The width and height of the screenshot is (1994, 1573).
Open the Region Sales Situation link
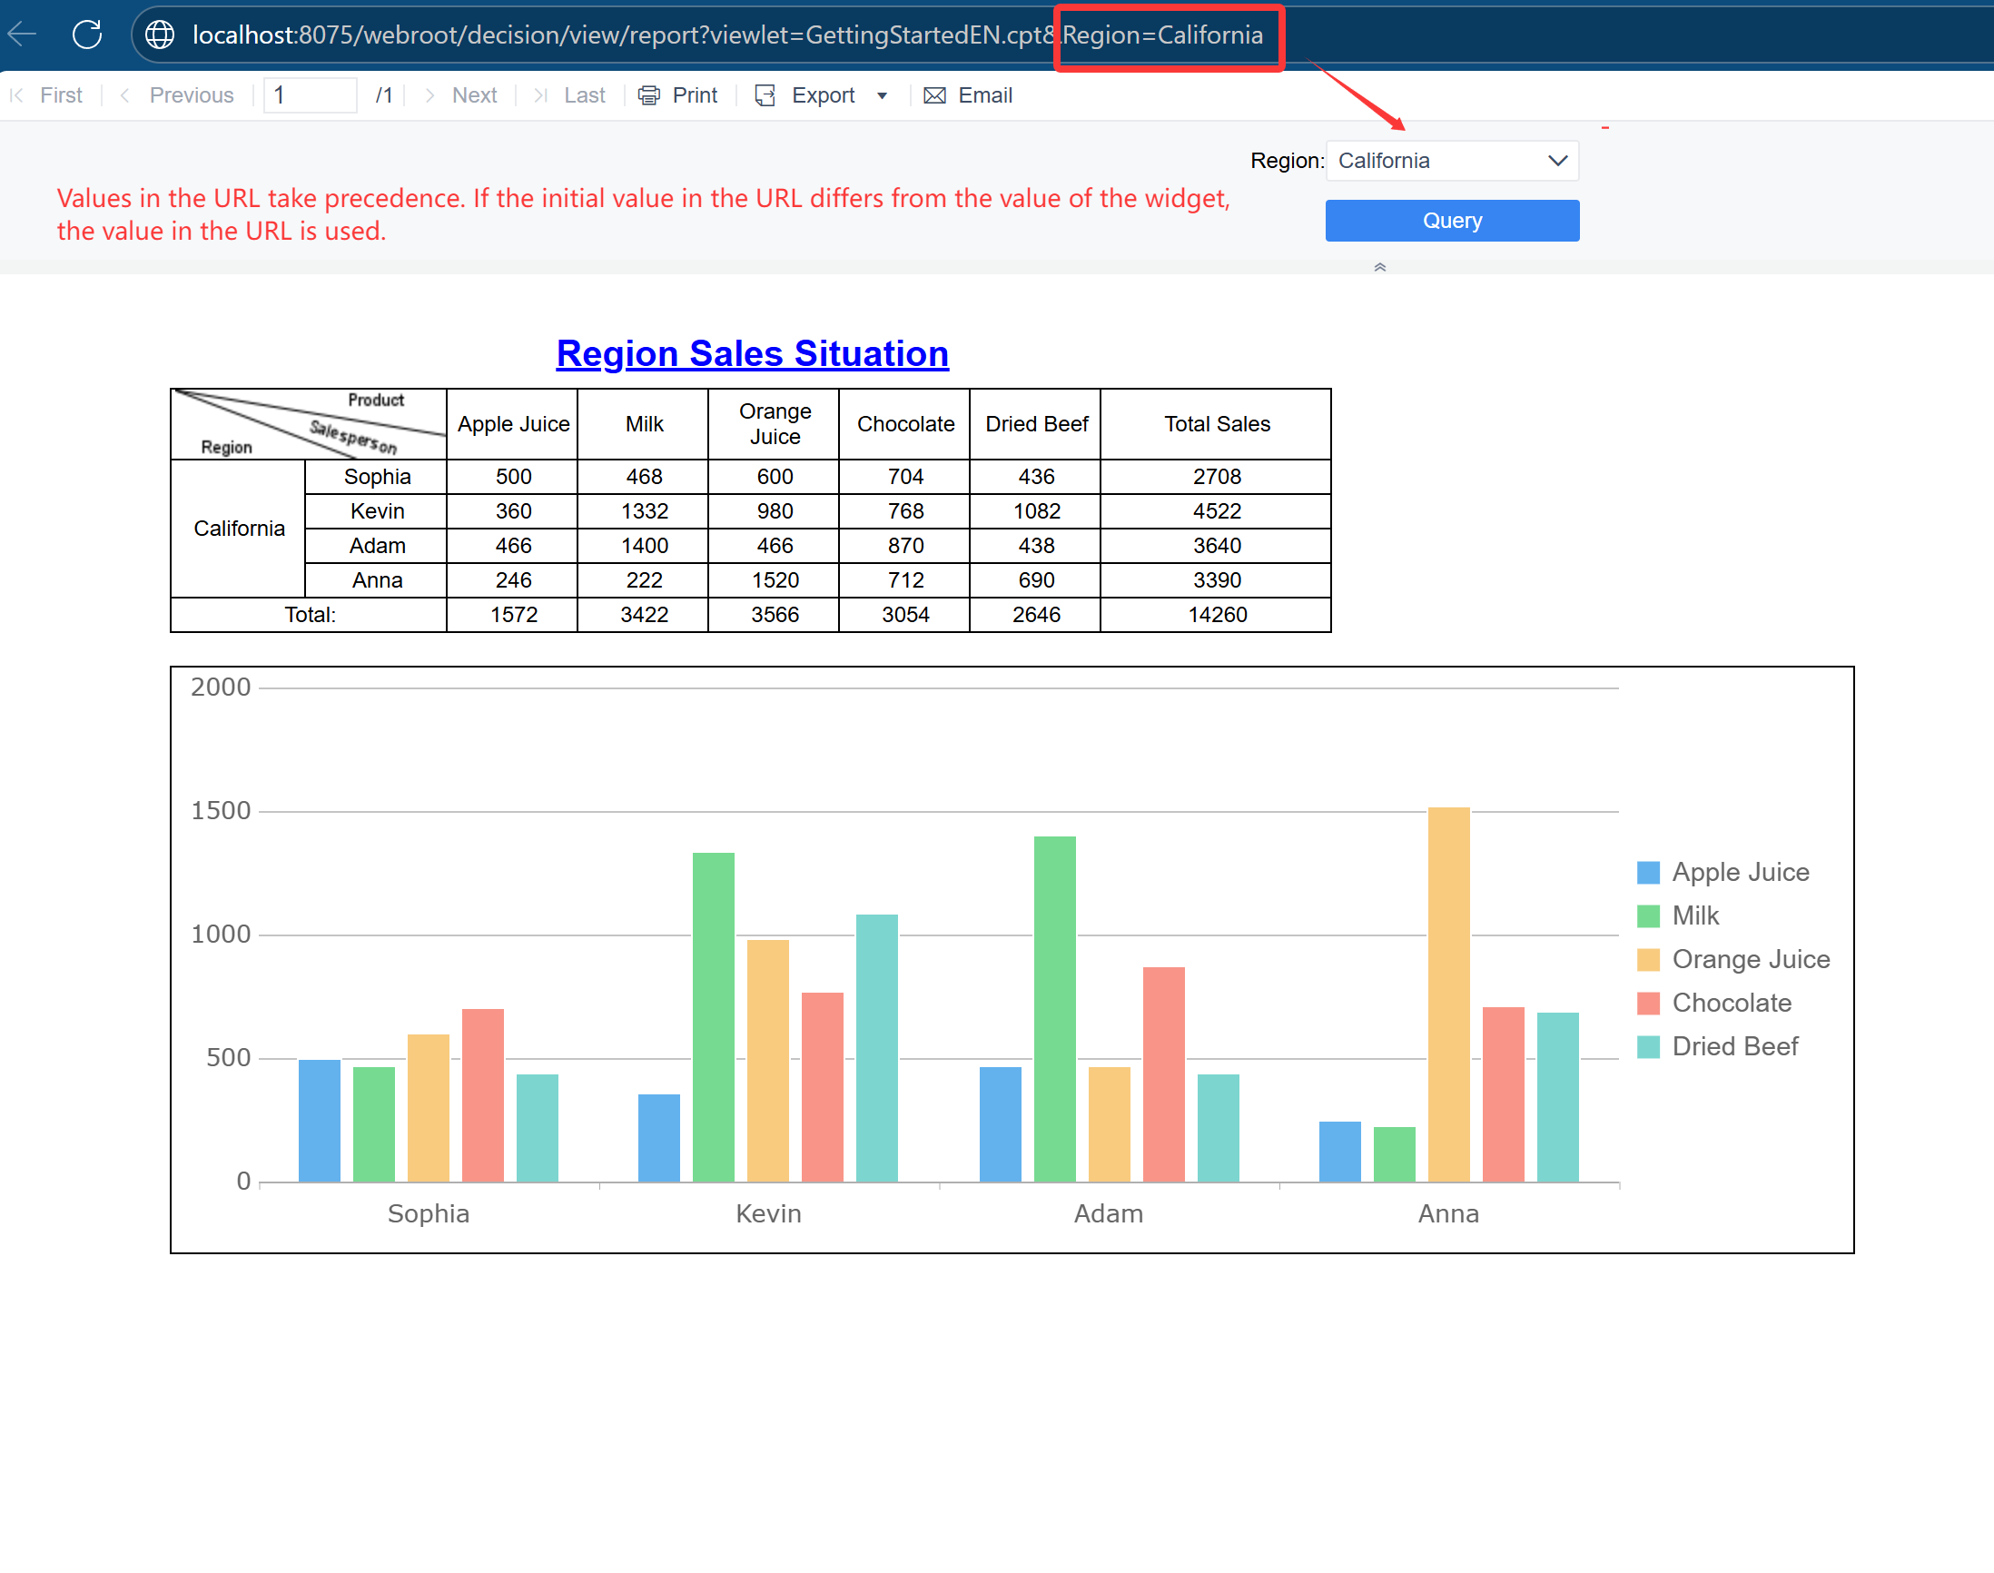click(x=752, y=353)
